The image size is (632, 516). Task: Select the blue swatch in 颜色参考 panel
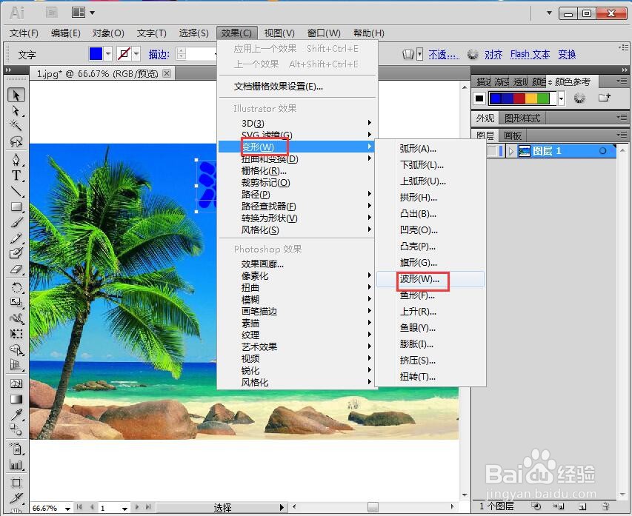pos(495,97)
